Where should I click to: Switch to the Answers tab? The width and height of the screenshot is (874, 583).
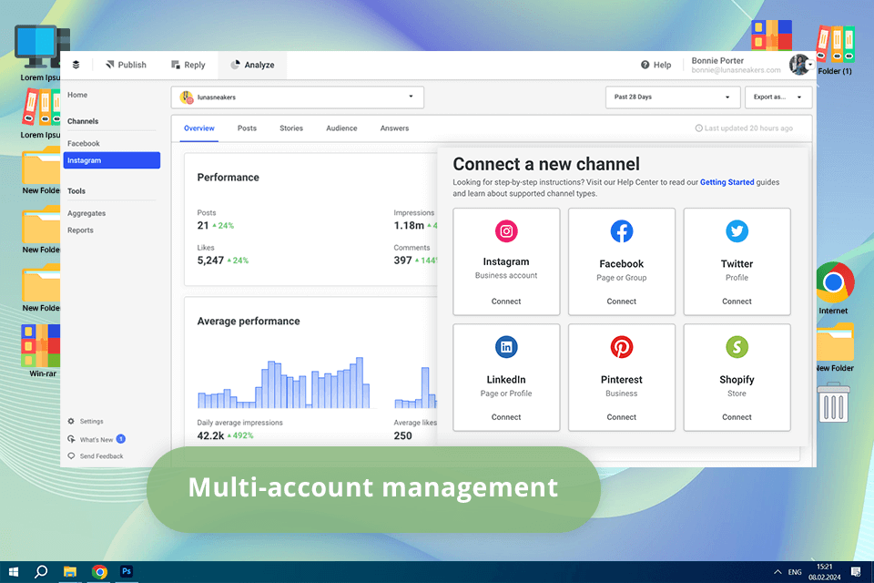[x=394, y=128]
